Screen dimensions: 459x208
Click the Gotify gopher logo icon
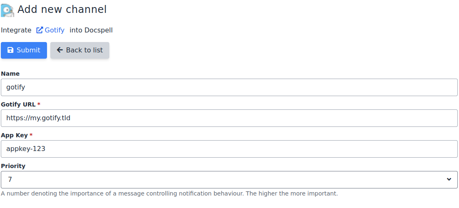[x=7, y=10]
